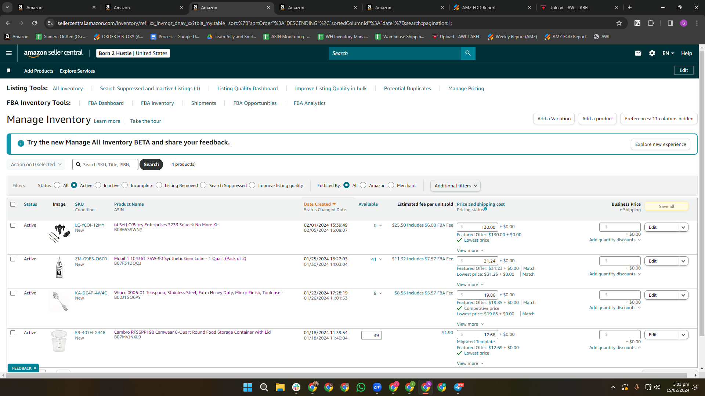
Task: Open the FBA Inventory tab
Action: pyautogui.click(x=158, y=103)
